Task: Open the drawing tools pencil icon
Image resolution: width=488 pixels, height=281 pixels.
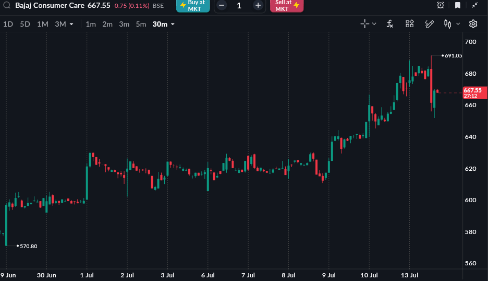Action: (430, 24)
